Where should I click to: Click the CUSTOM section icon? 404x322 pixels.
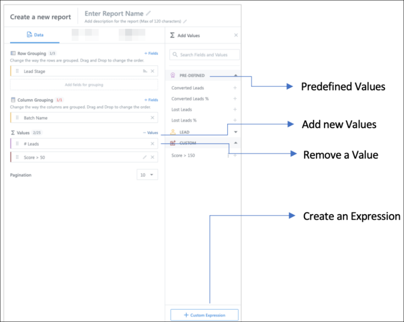(x=173, y=143)
